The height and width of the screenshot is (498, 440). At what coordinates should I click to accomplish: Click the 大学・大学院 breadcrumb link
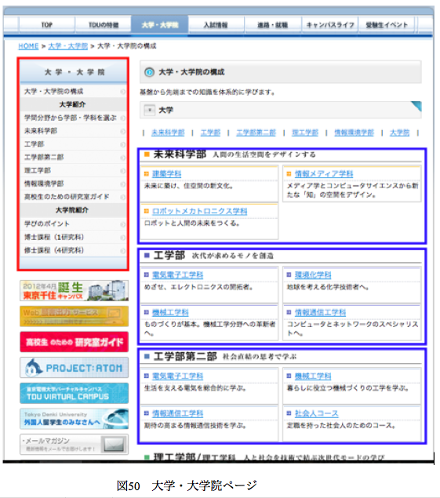[67, 46]
